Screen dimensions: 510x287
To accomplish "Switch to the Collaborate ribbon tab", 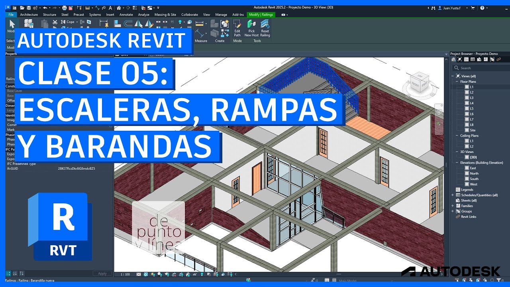I will (x=190, y=15).
